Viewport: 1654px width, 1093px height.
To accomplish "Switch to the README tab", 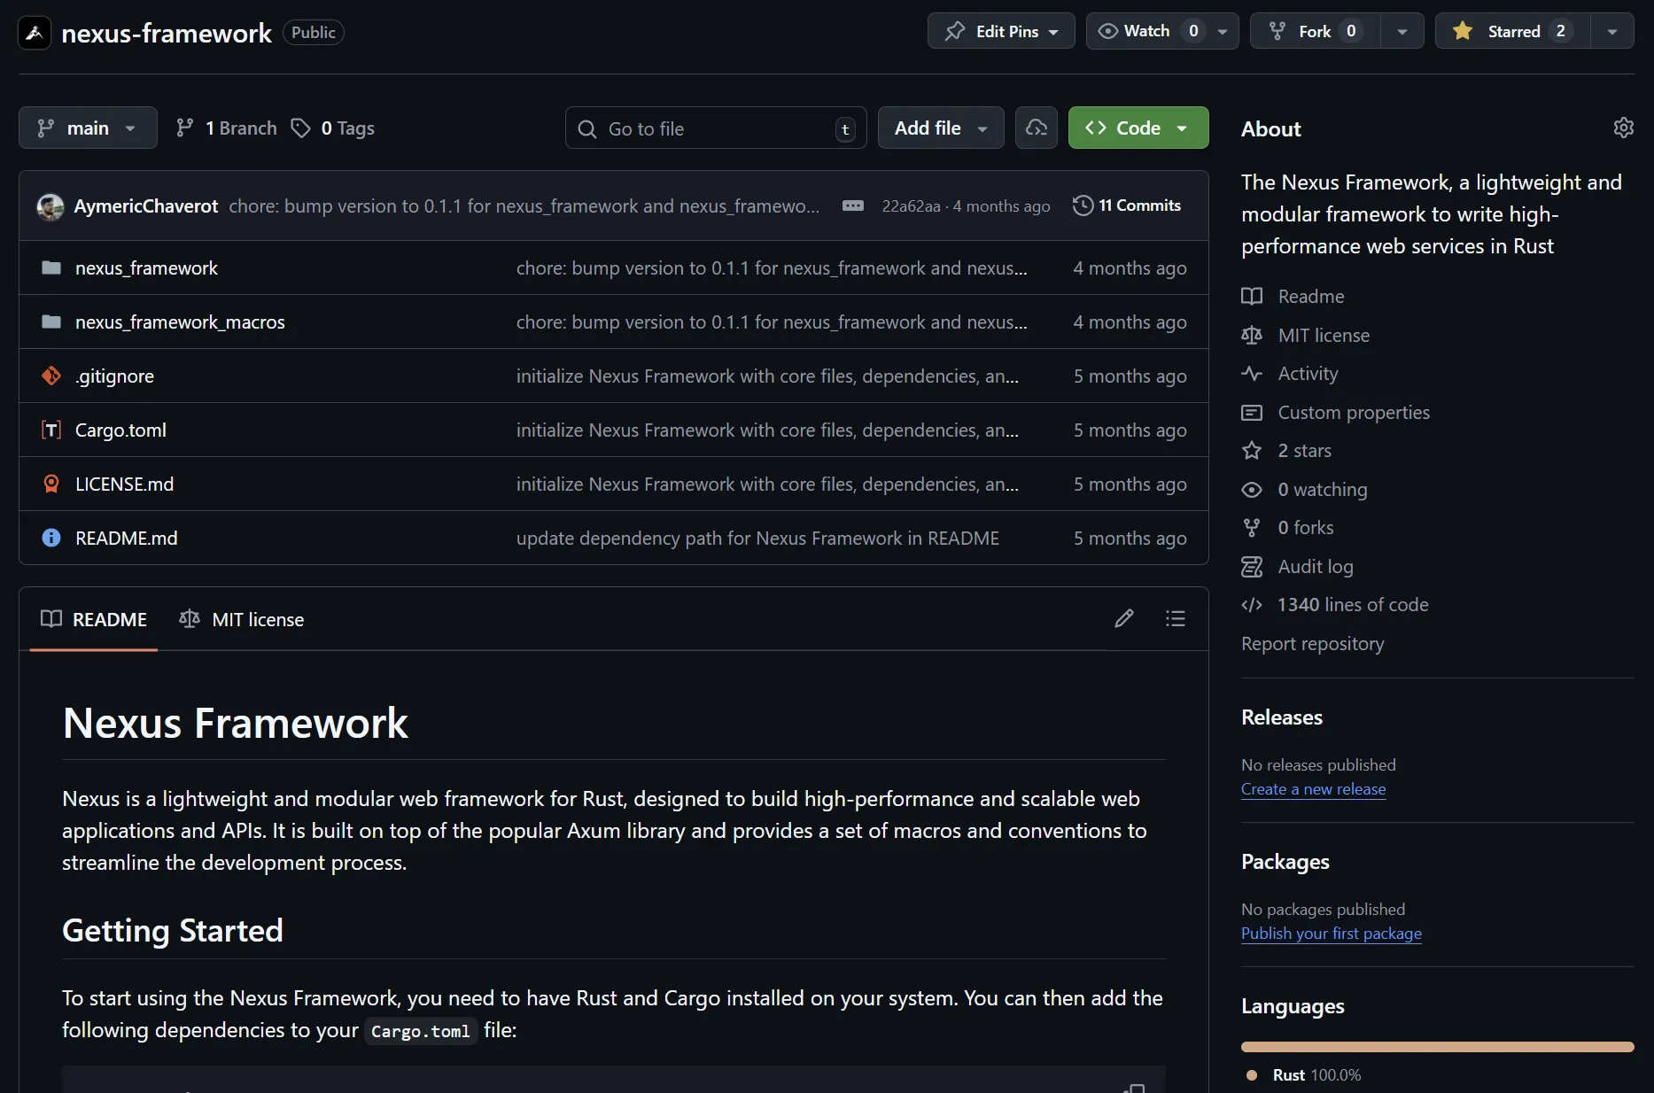I will click(94, 619).
